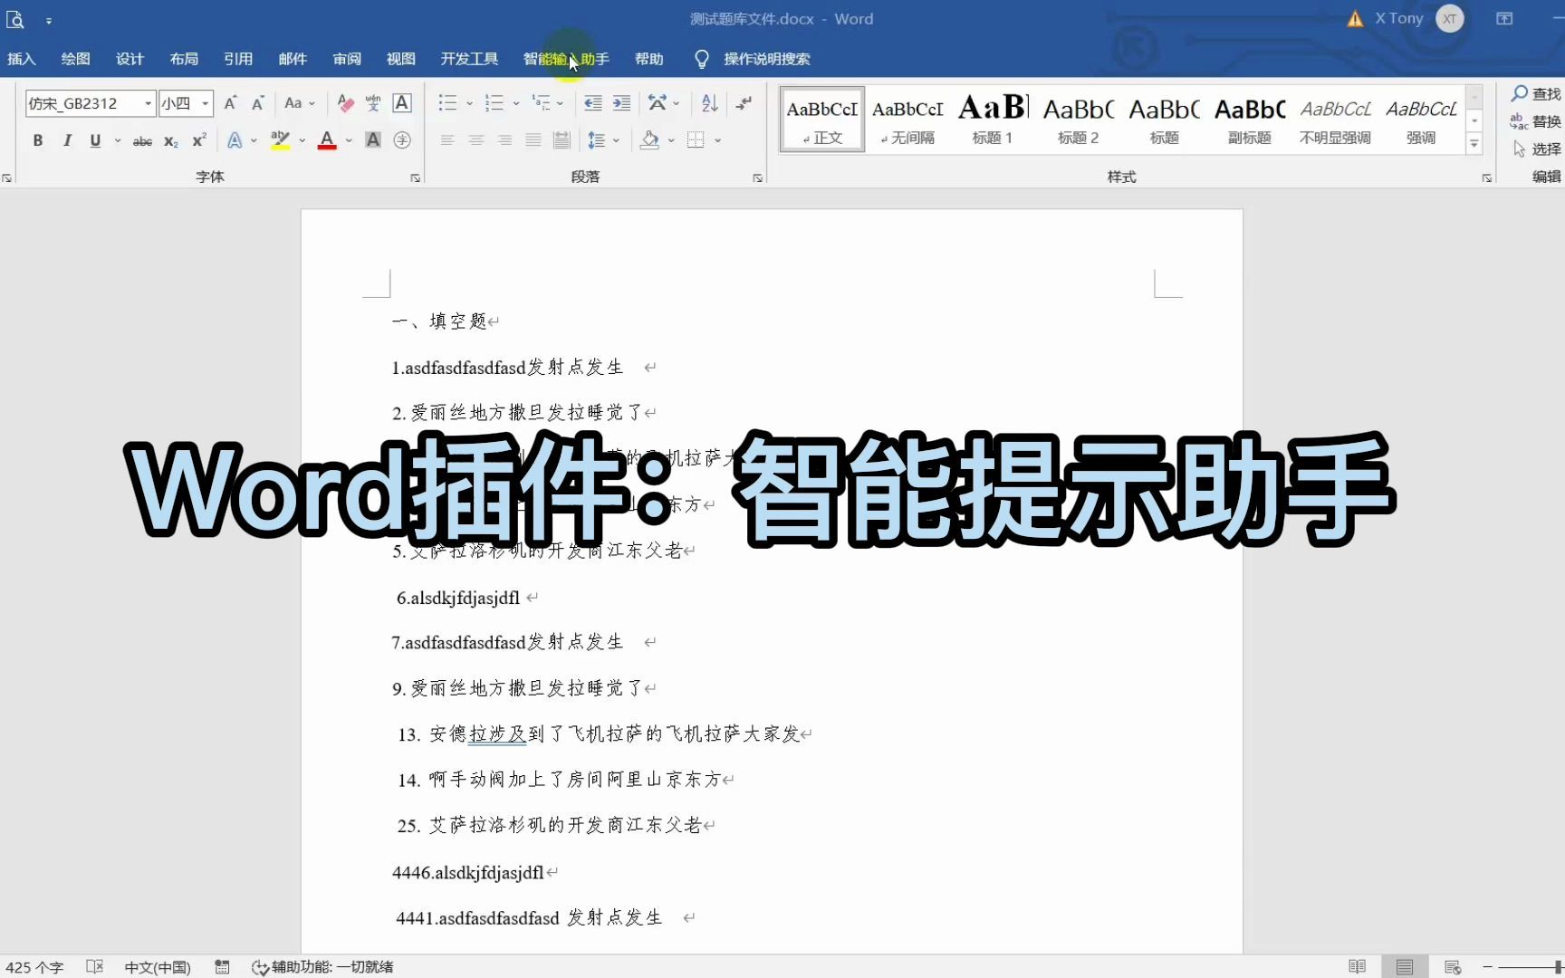Select the center alignment icon
Screen dimensions: 1565x978
(475, 139)
